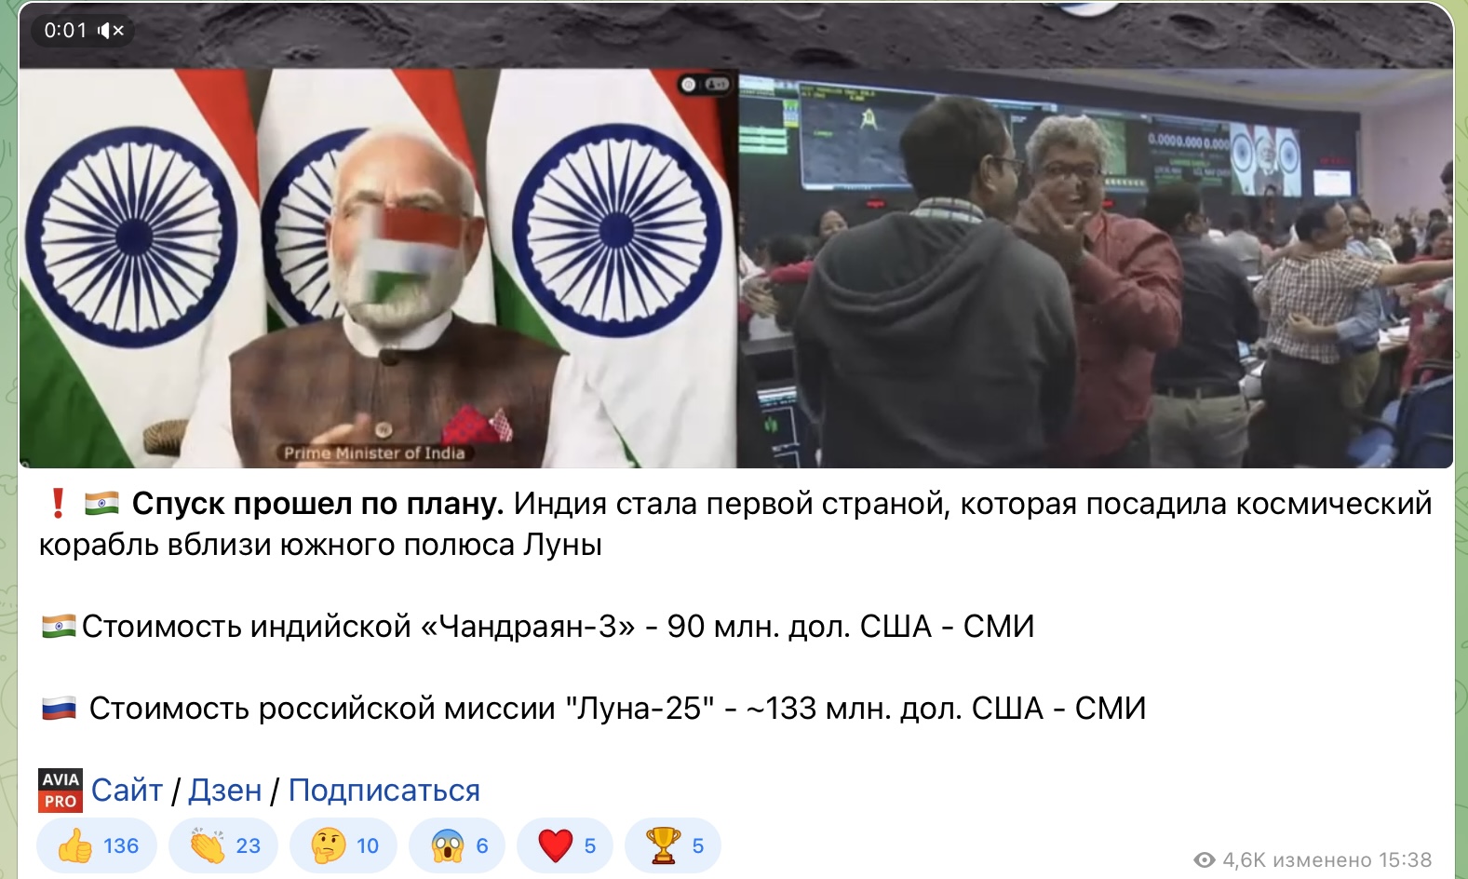Follow the Подписаться link
This screenshot has width=1468, height=879.
pos(384,791)
